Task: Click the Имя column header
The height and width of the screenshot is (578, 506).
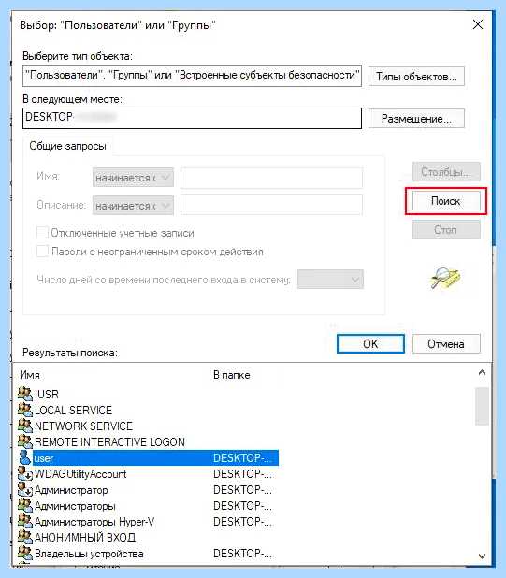Action: click(x=30, y=375)
